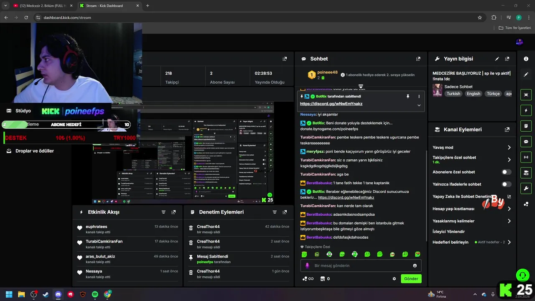Click in Bir mesaj gönderin field

(x=361, y=265)
